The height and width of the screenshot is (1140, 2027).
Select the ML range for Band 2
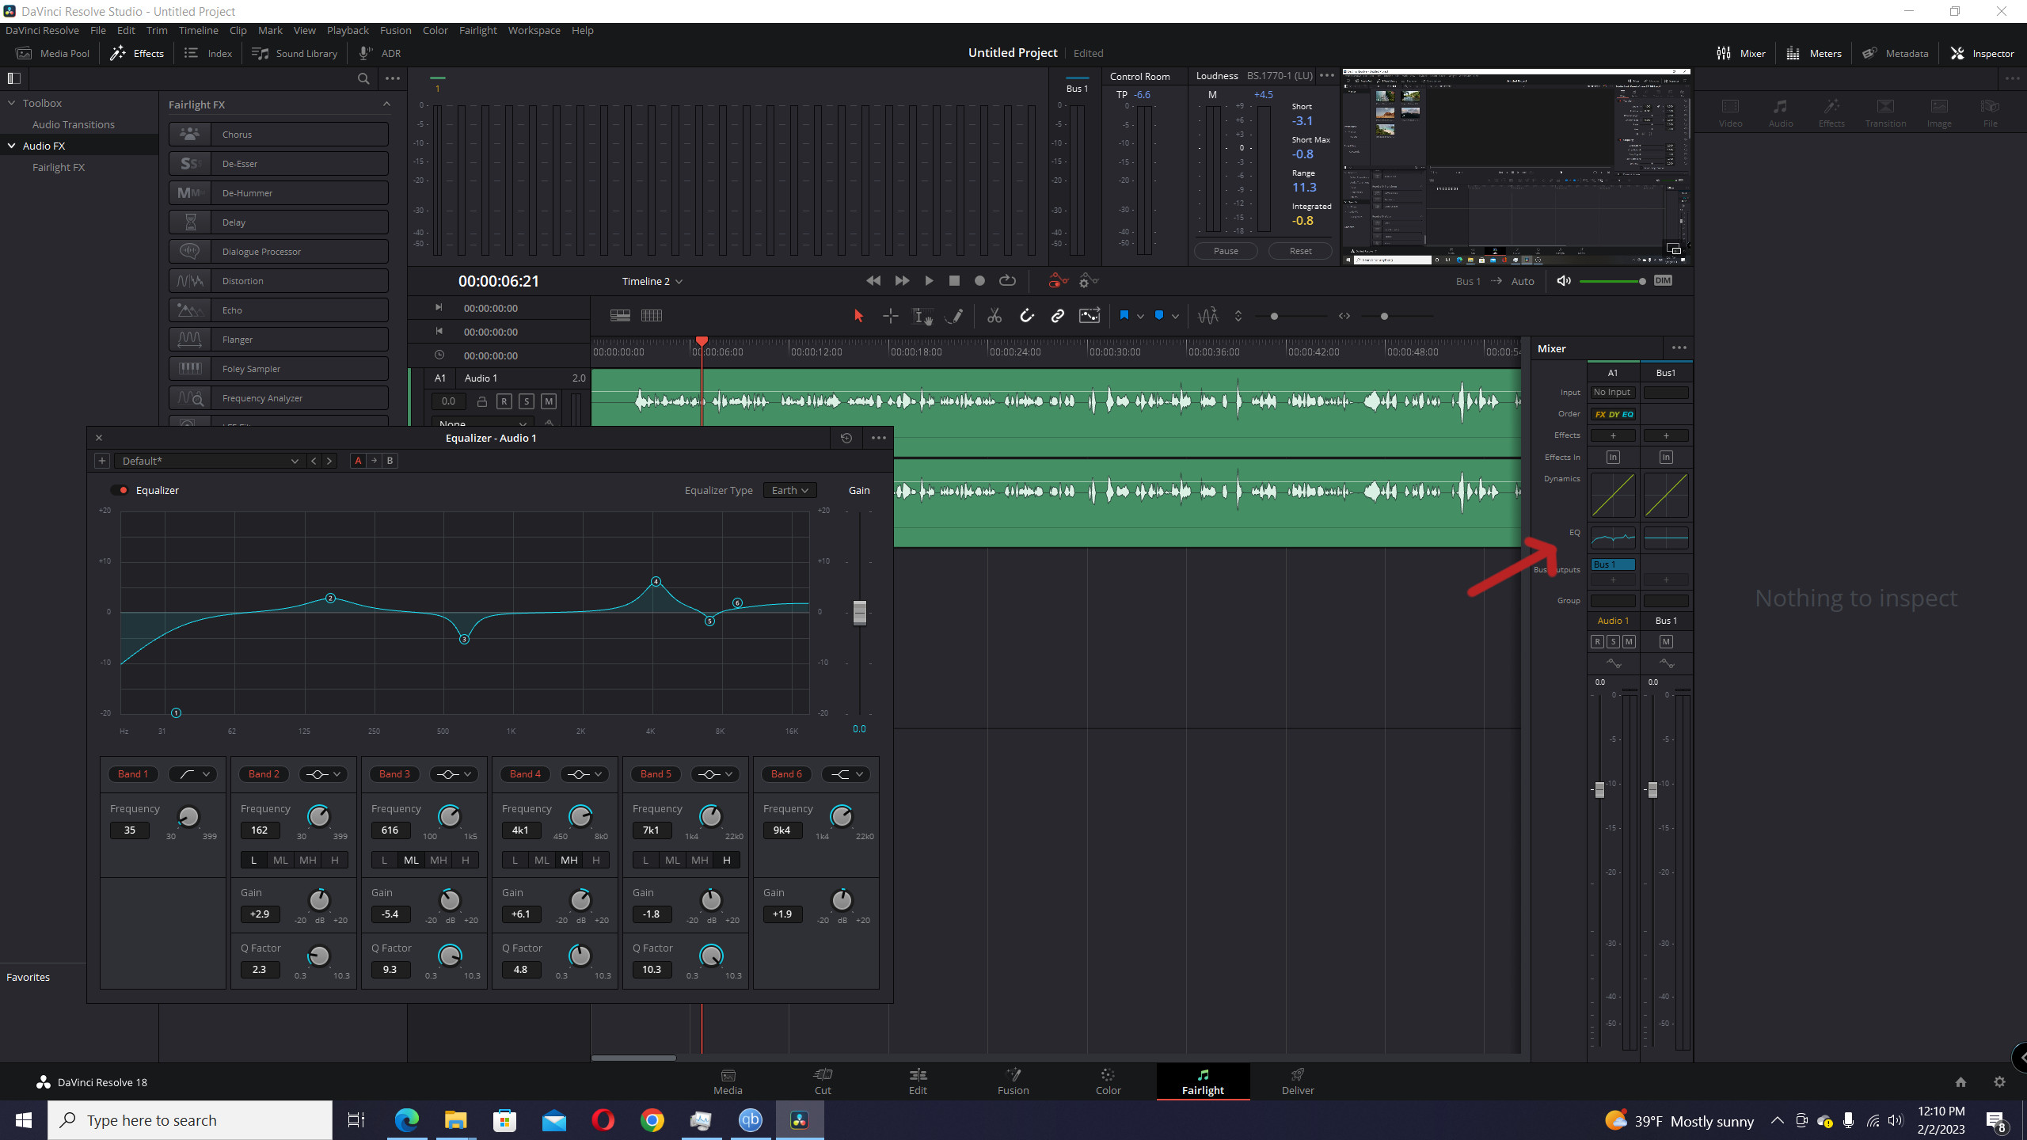280,861
